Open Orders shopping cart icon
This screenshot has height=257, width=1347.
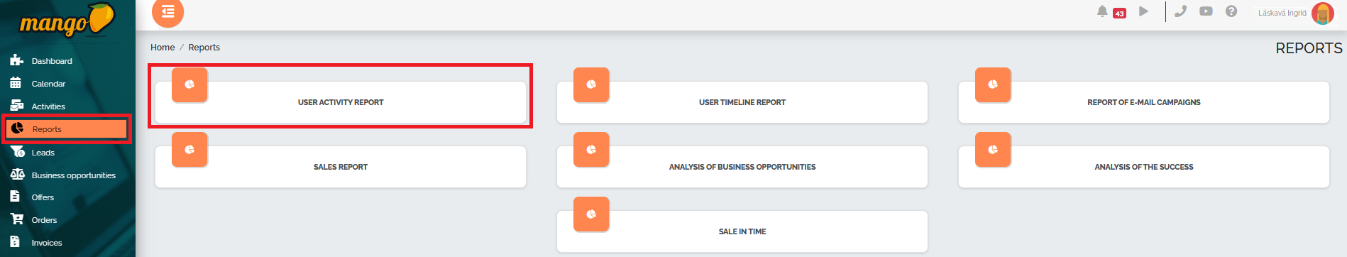pos(17,219)
